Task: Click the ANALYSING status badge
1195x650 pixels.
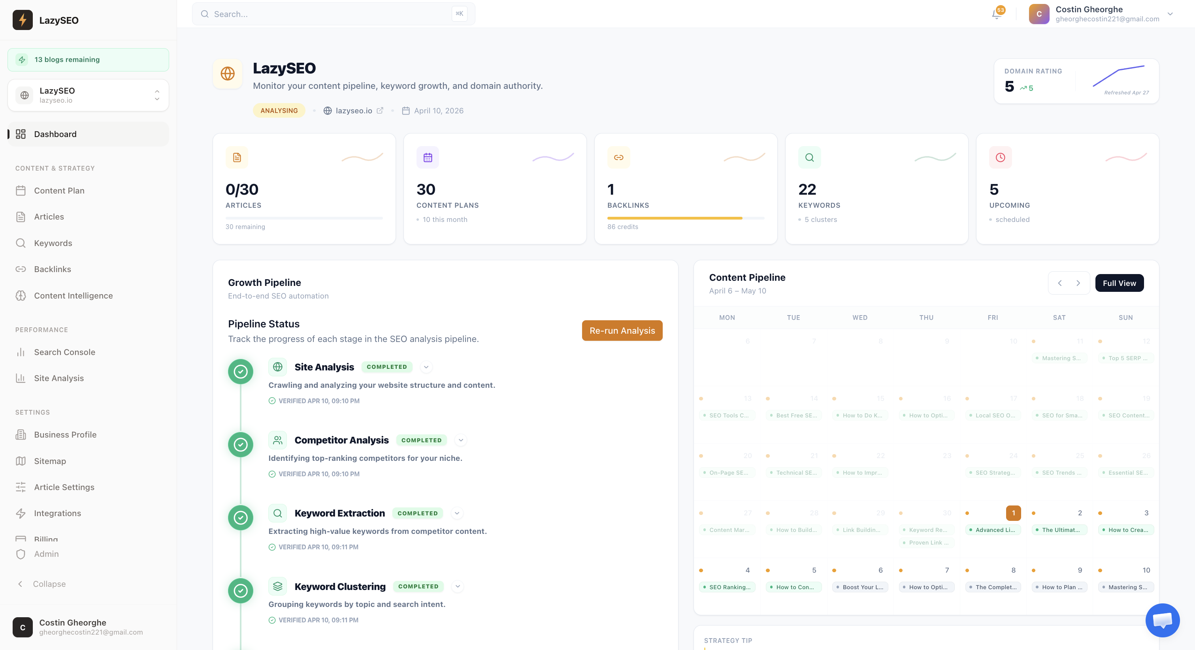Action: (279, 110)
